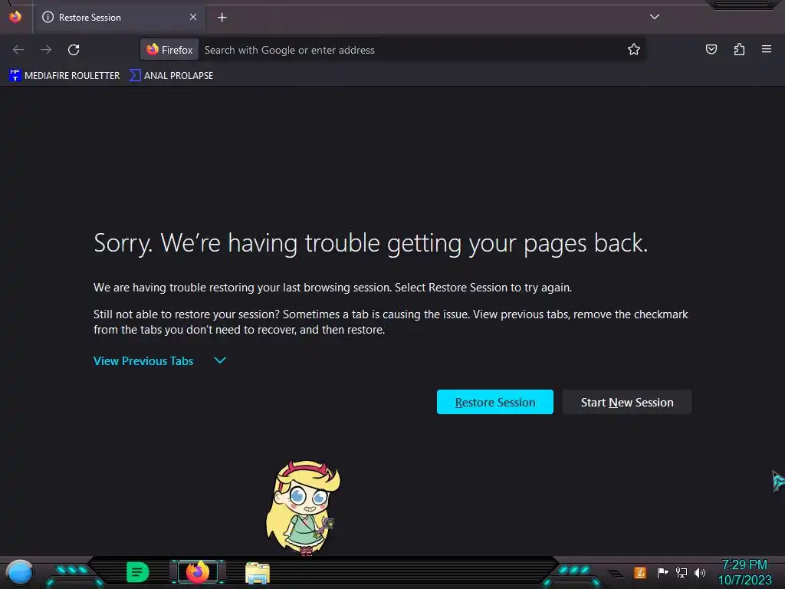This screenshot has width=785, height=589.
Task: Open the network tray icon
Action: click(x=682, y=572)
